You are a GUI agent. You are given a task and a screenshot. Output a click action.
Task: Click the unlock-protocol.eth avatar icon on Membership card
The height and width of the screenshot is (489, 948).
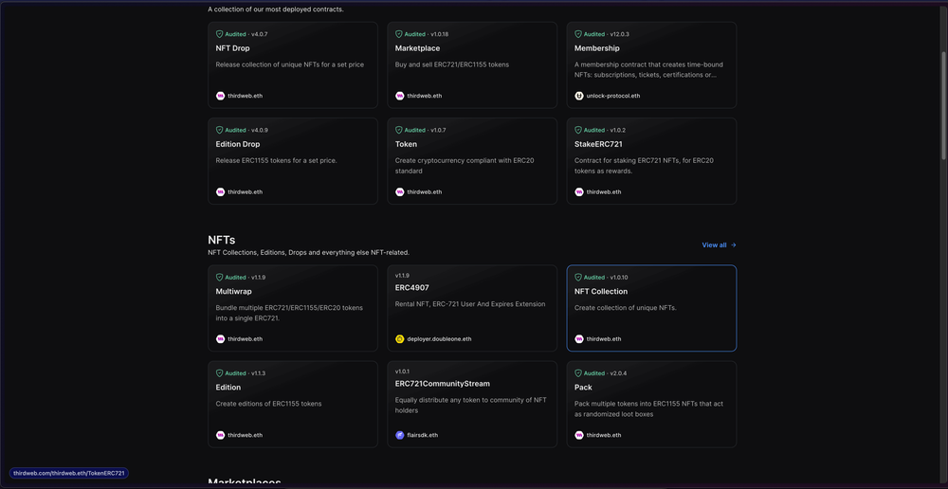click(579, 96)
